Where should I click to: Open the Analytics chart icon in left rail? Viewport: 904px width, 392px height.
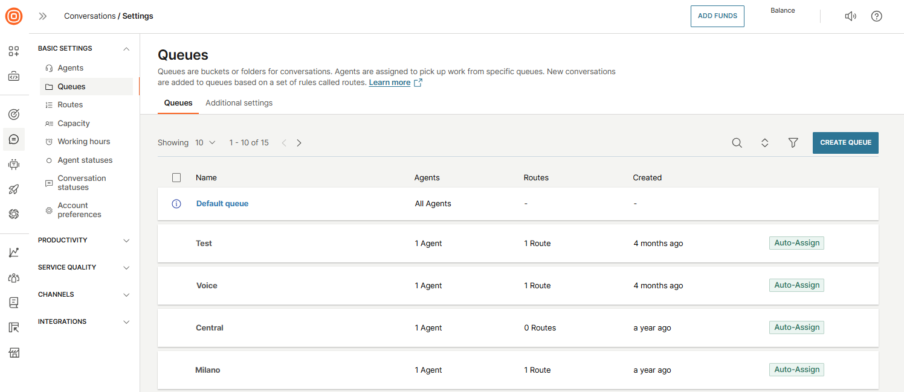click(14, 253)
